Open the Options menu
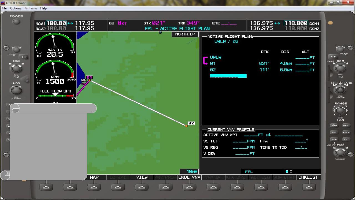Image resolution: width=355 pixels, height=200 pixels. tap(16, 8)
